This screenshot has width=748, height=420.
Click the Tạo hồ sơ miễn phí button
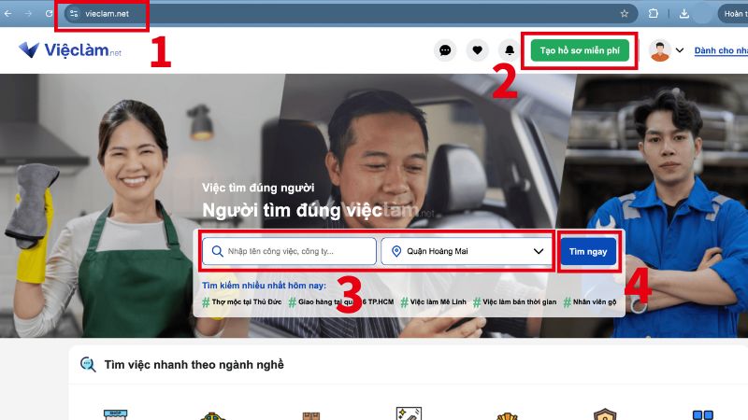tap(580, 50)
